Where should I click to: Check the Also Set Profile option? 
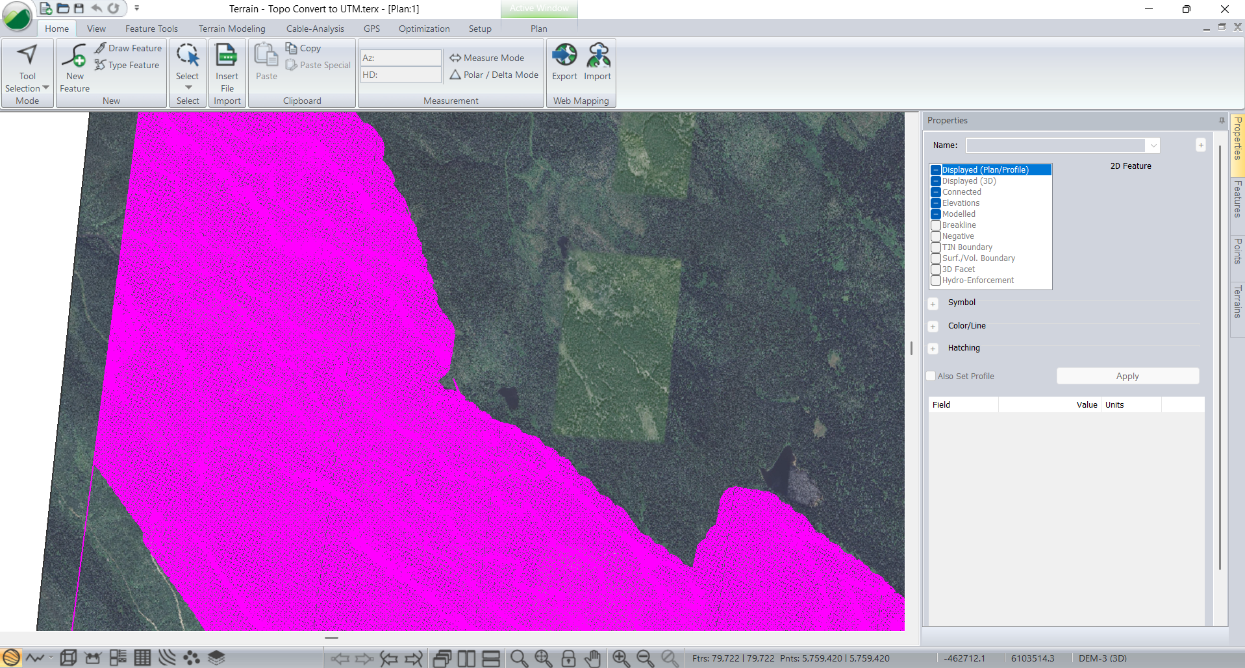[x=931, y=376]
